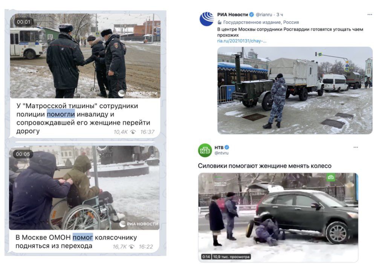379x264 pixels.
Task: Open the @ntvru handle
Action: (222, 153)
